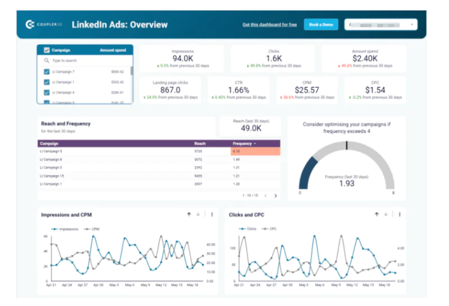Click the Clicks 1.6K scorecard
This screenshot has height=306, width=449.
click(x=274, y=58)
